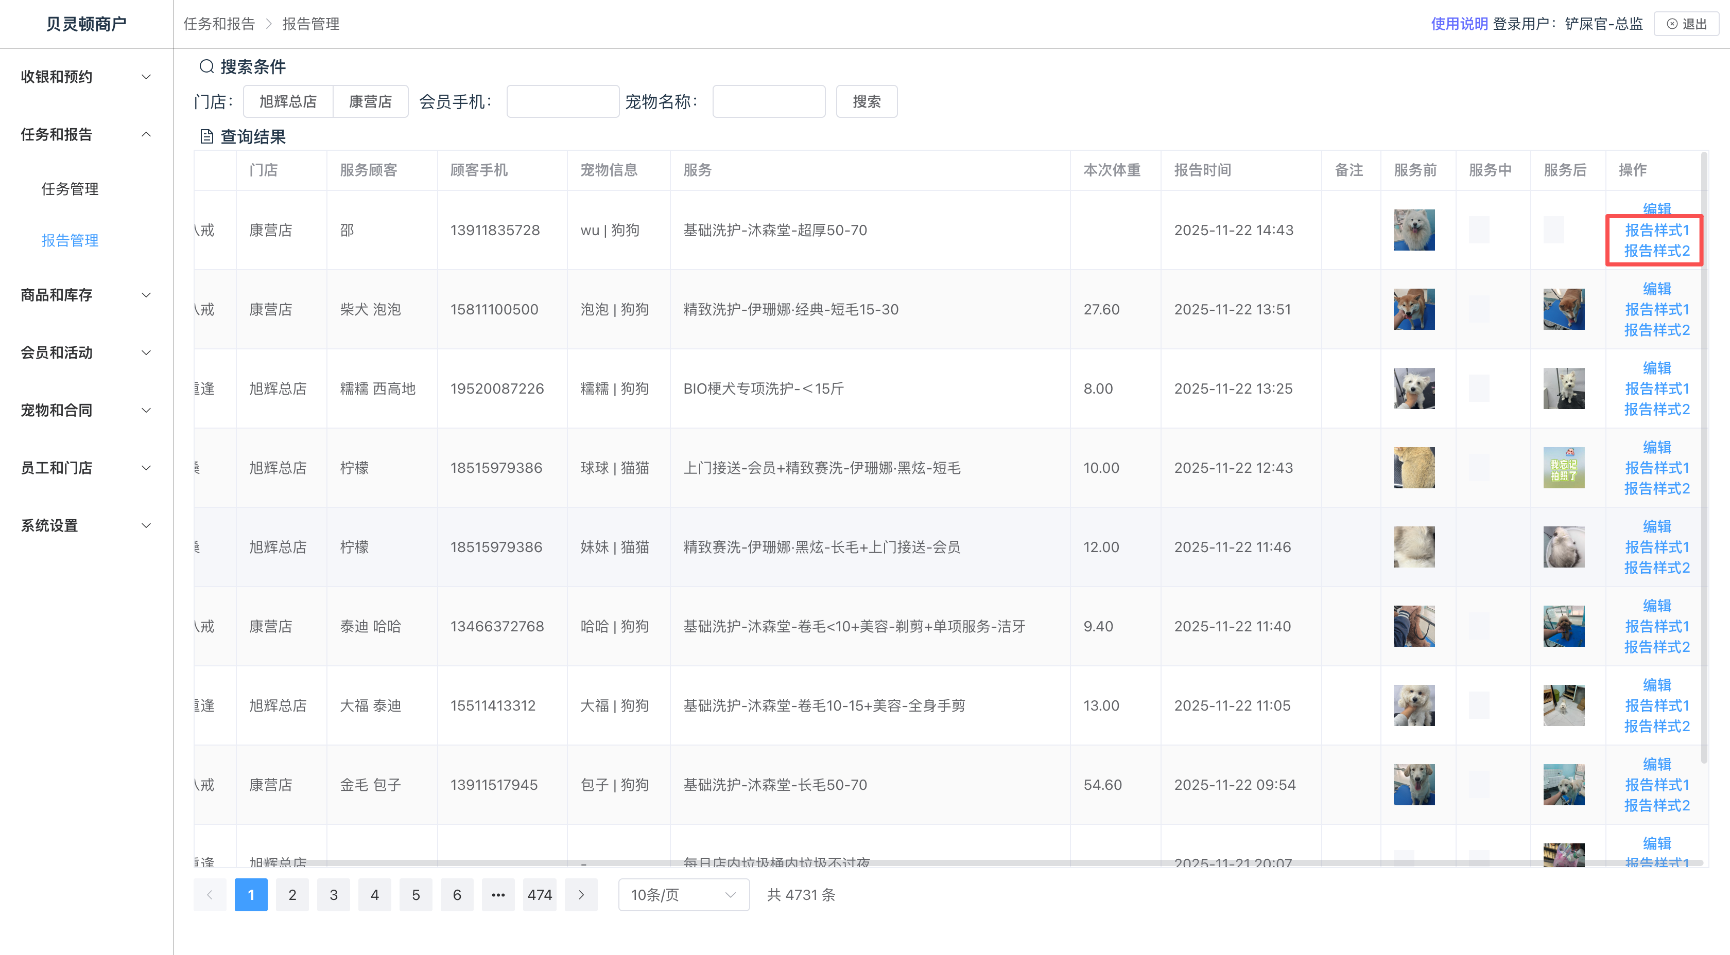Open the 任务管理 submenu item
The height and width of the screenshot is (955, 1730).
70,189
